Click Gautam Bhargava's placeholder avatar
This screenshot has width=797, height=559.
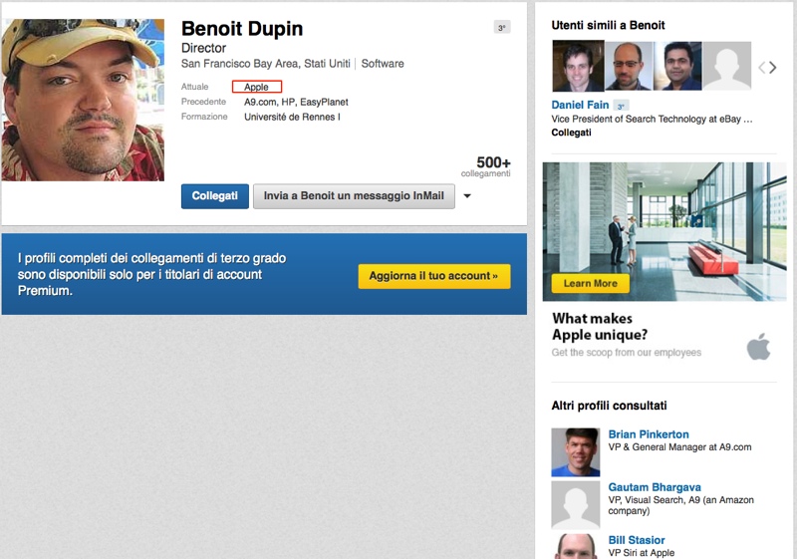coord(576,505)
